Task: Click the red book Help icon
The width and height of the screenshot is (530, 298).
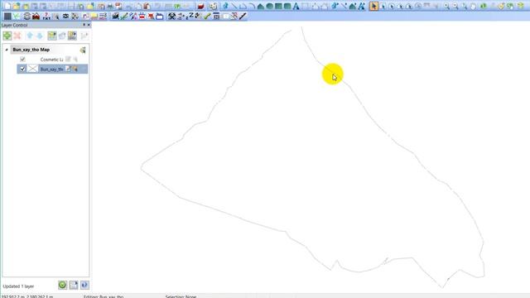Action: (200, 7)
